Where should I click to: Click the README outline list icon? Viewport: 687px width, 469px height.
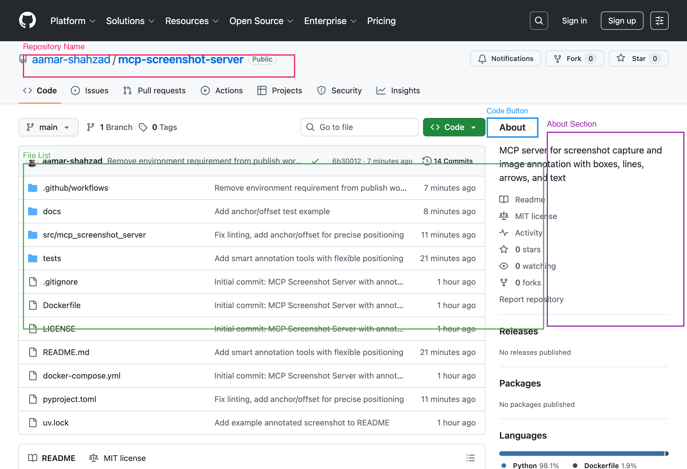pyautogui.click(x=470, y=458)
